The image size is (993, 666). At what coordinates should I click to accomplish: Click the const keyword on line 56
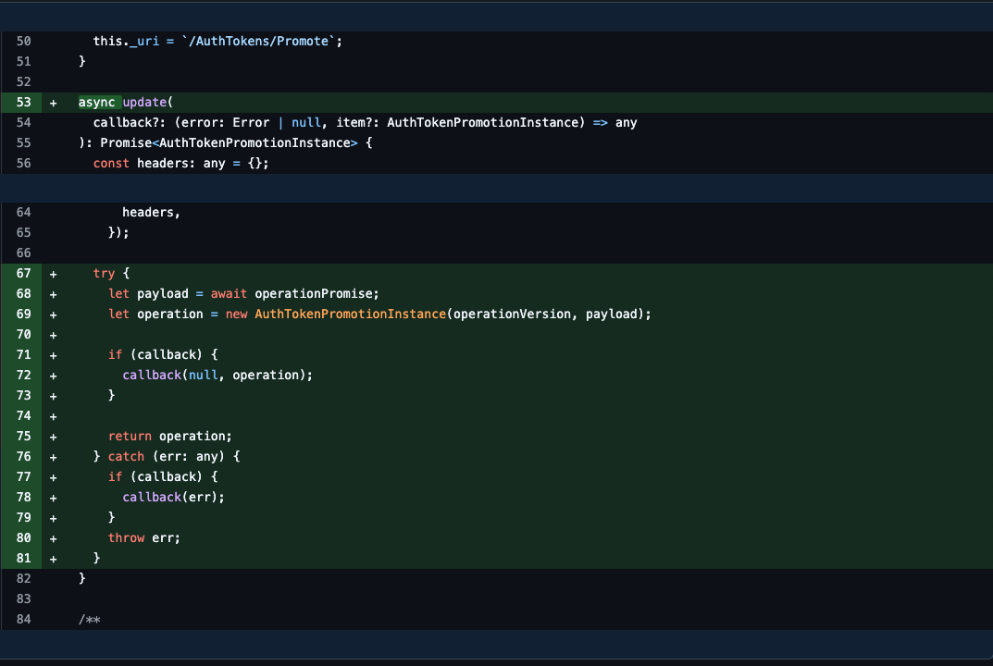coord(111,164)
